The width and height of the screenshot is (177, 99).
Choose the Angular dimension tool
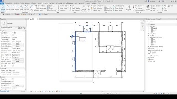coord(17,7)
